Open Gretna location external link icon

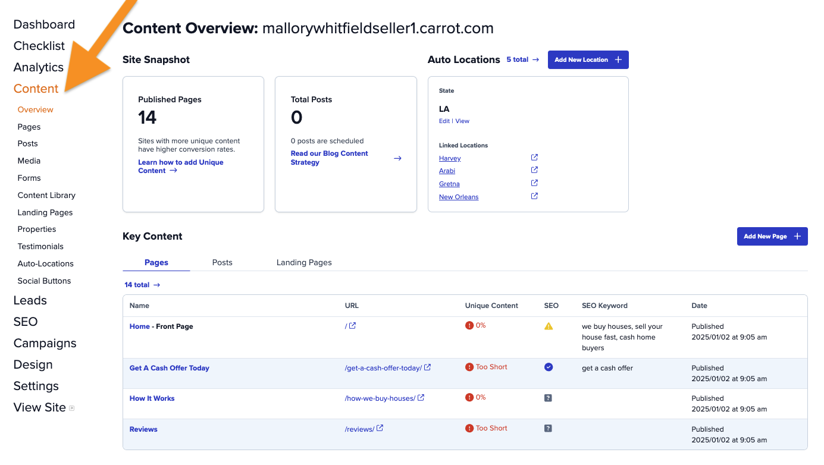[x=534, y=183]
